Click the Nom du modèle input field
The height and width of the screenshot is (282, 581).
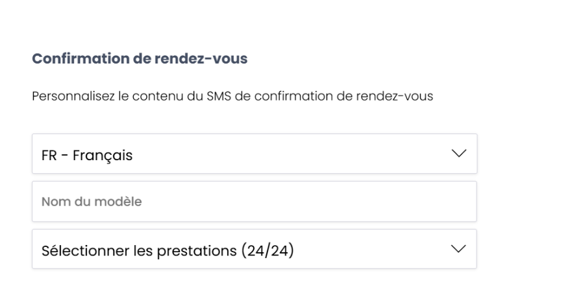click(254, 202)
